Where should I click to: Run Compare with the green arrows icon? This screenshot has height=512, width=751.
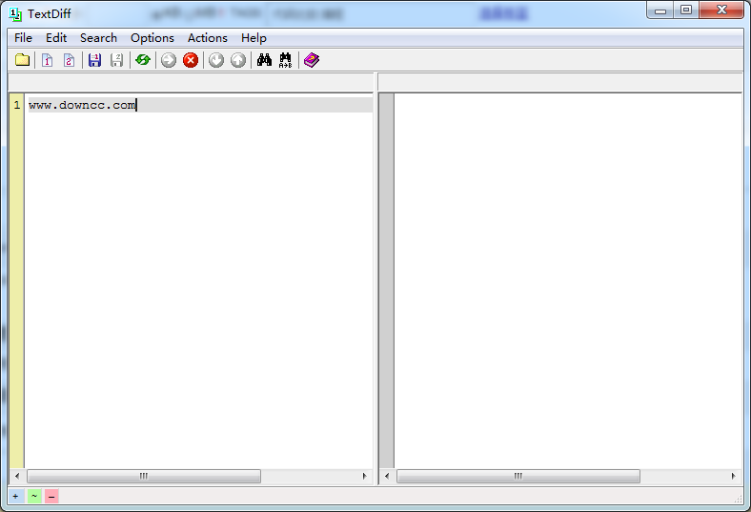[x=143, y=60]
